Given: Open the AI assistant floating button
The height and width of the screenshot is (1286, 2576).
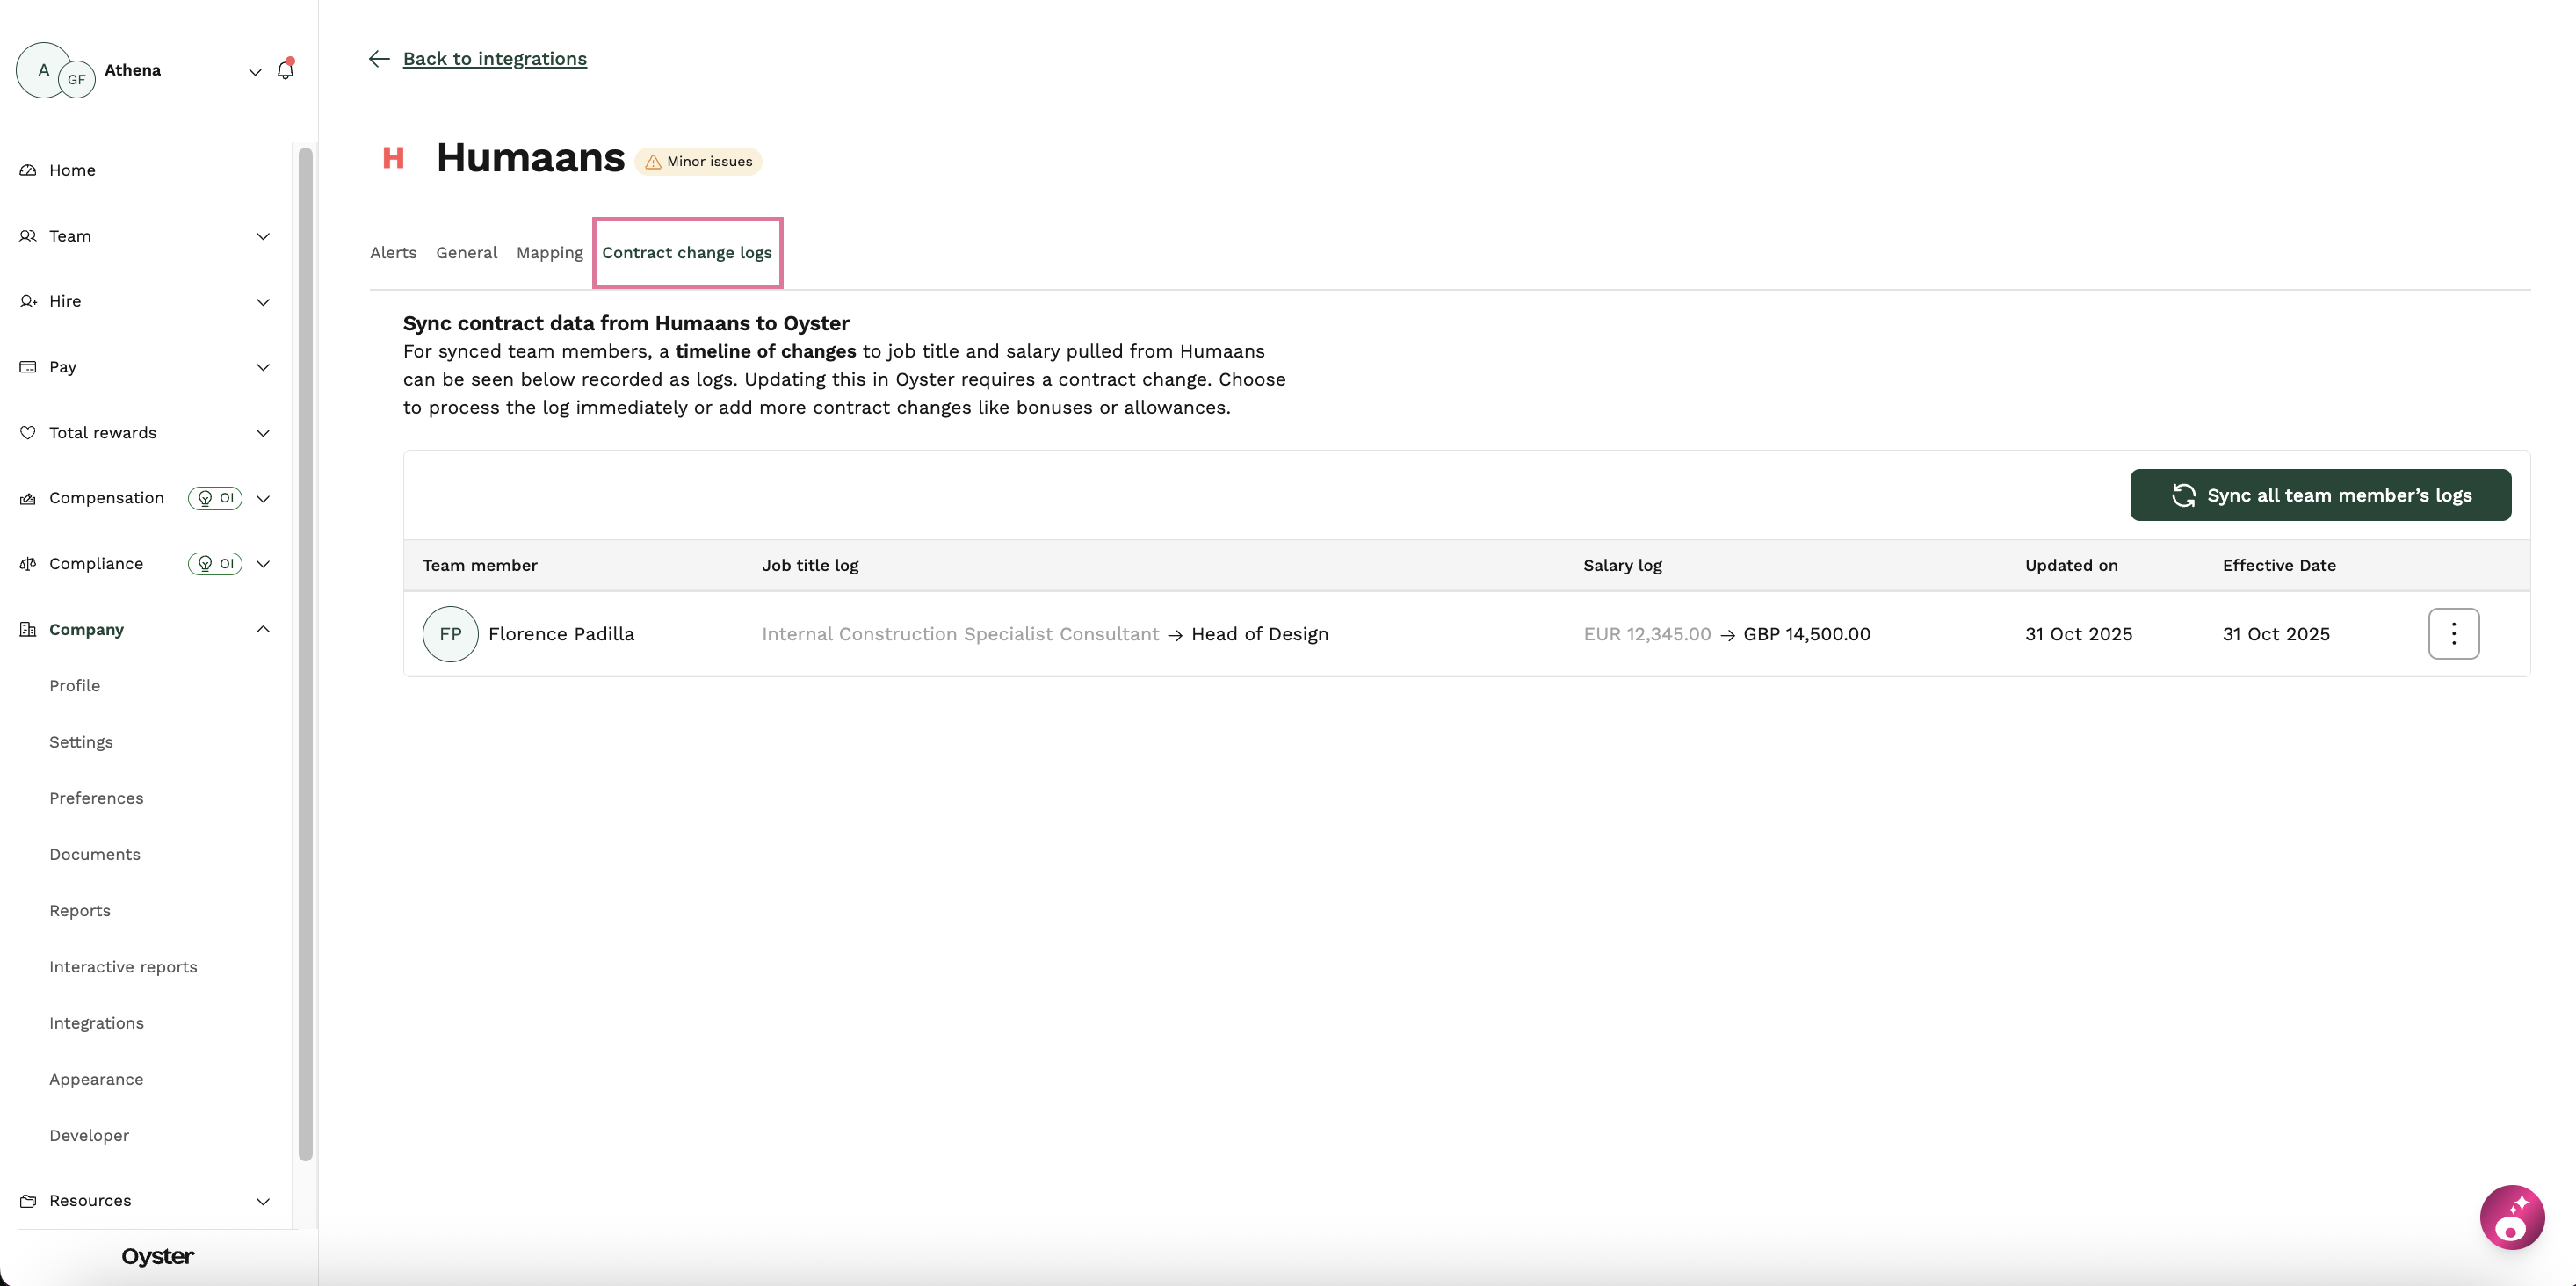Looking at the screenshot, I should click(2511, 1217).
